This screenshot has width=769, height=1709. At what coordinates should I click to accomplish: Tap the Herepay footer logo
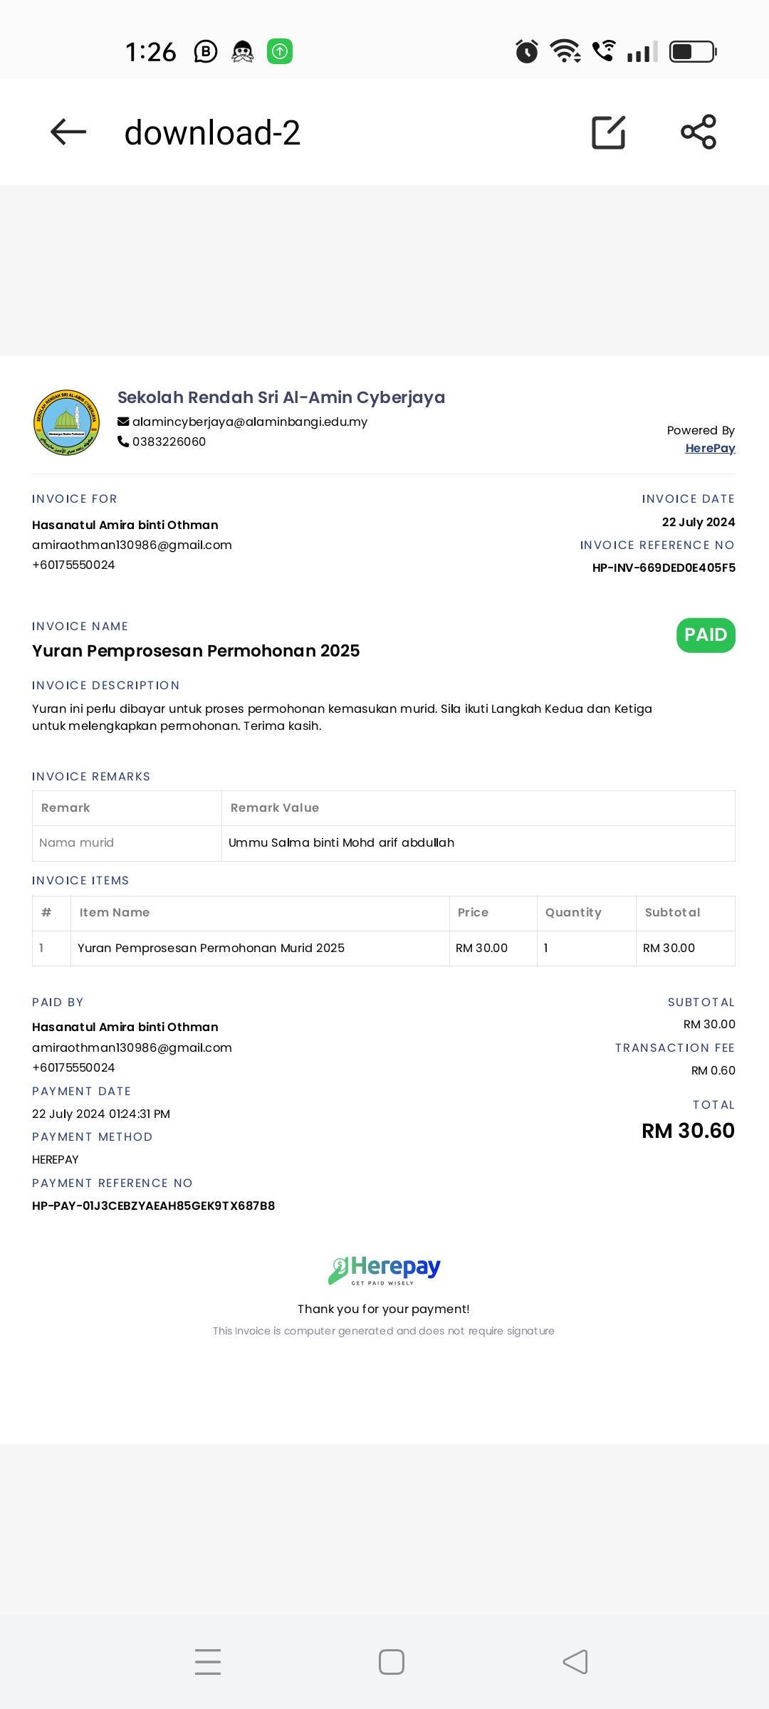(384, 1270)
